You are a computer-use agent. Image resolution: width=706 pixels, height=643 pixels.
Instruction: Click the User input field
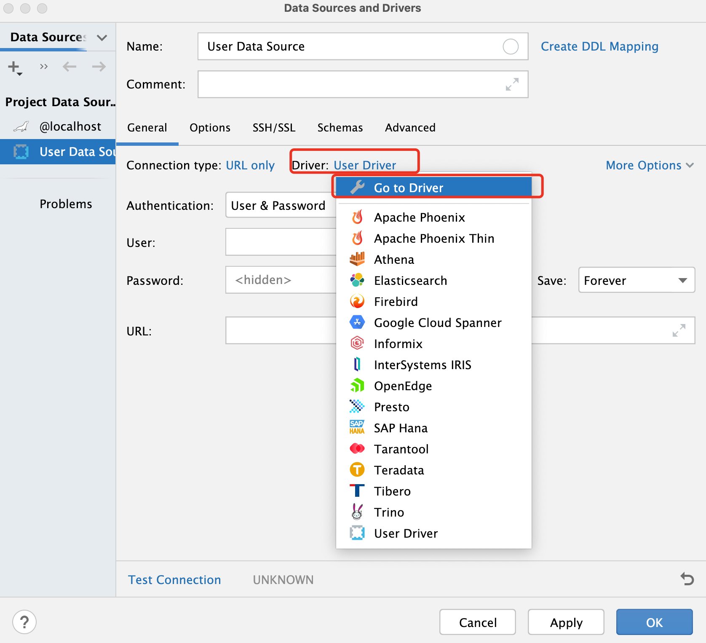click(281, 242)
